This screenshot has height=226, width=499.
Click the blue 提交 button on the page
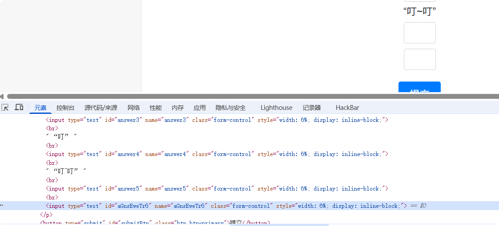419,88
